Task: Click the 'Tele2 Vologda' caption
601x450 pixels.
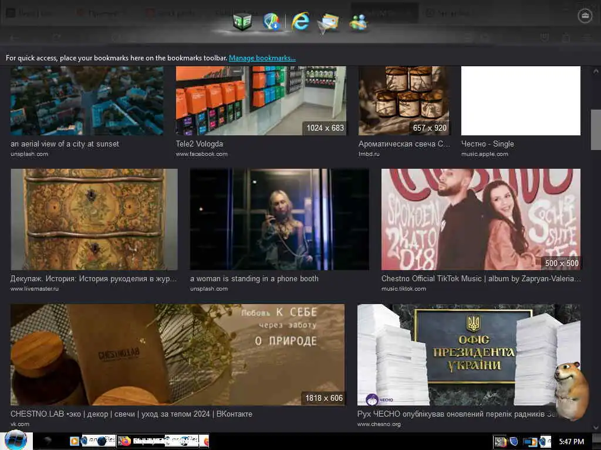Action: 200,144
